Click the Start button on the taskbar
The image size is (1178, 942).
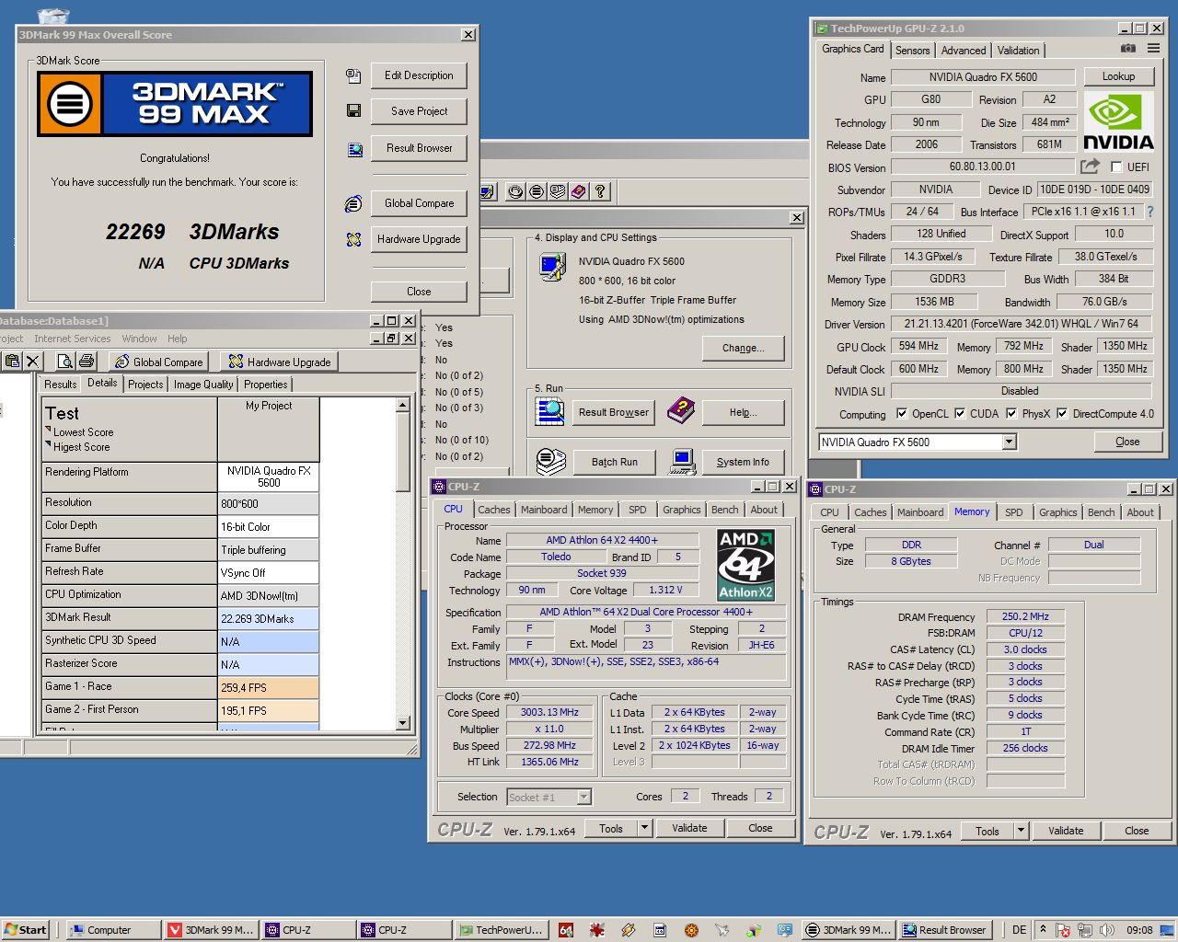pos(25,930)
